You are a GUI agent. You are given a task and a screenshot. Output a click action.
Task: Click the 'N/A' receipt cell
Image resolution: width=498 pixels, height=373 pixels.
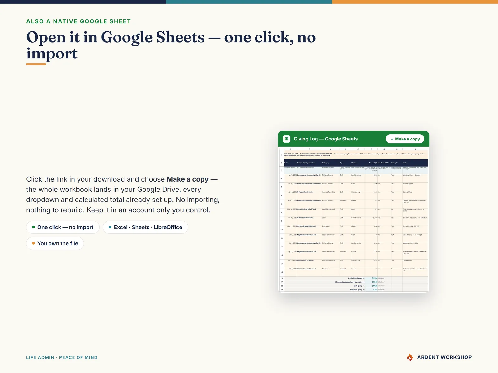397,238
